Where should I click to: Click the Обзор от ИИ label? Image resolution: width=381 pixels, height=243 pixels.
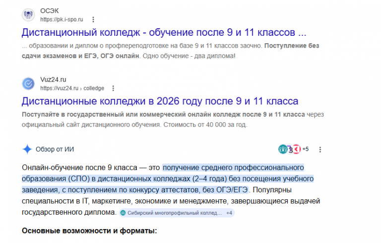pos(55,149)
